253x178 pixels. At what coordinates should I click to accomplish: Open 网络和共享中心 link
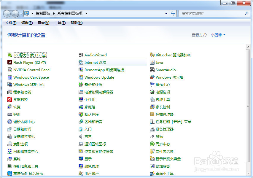click(26, 152)
